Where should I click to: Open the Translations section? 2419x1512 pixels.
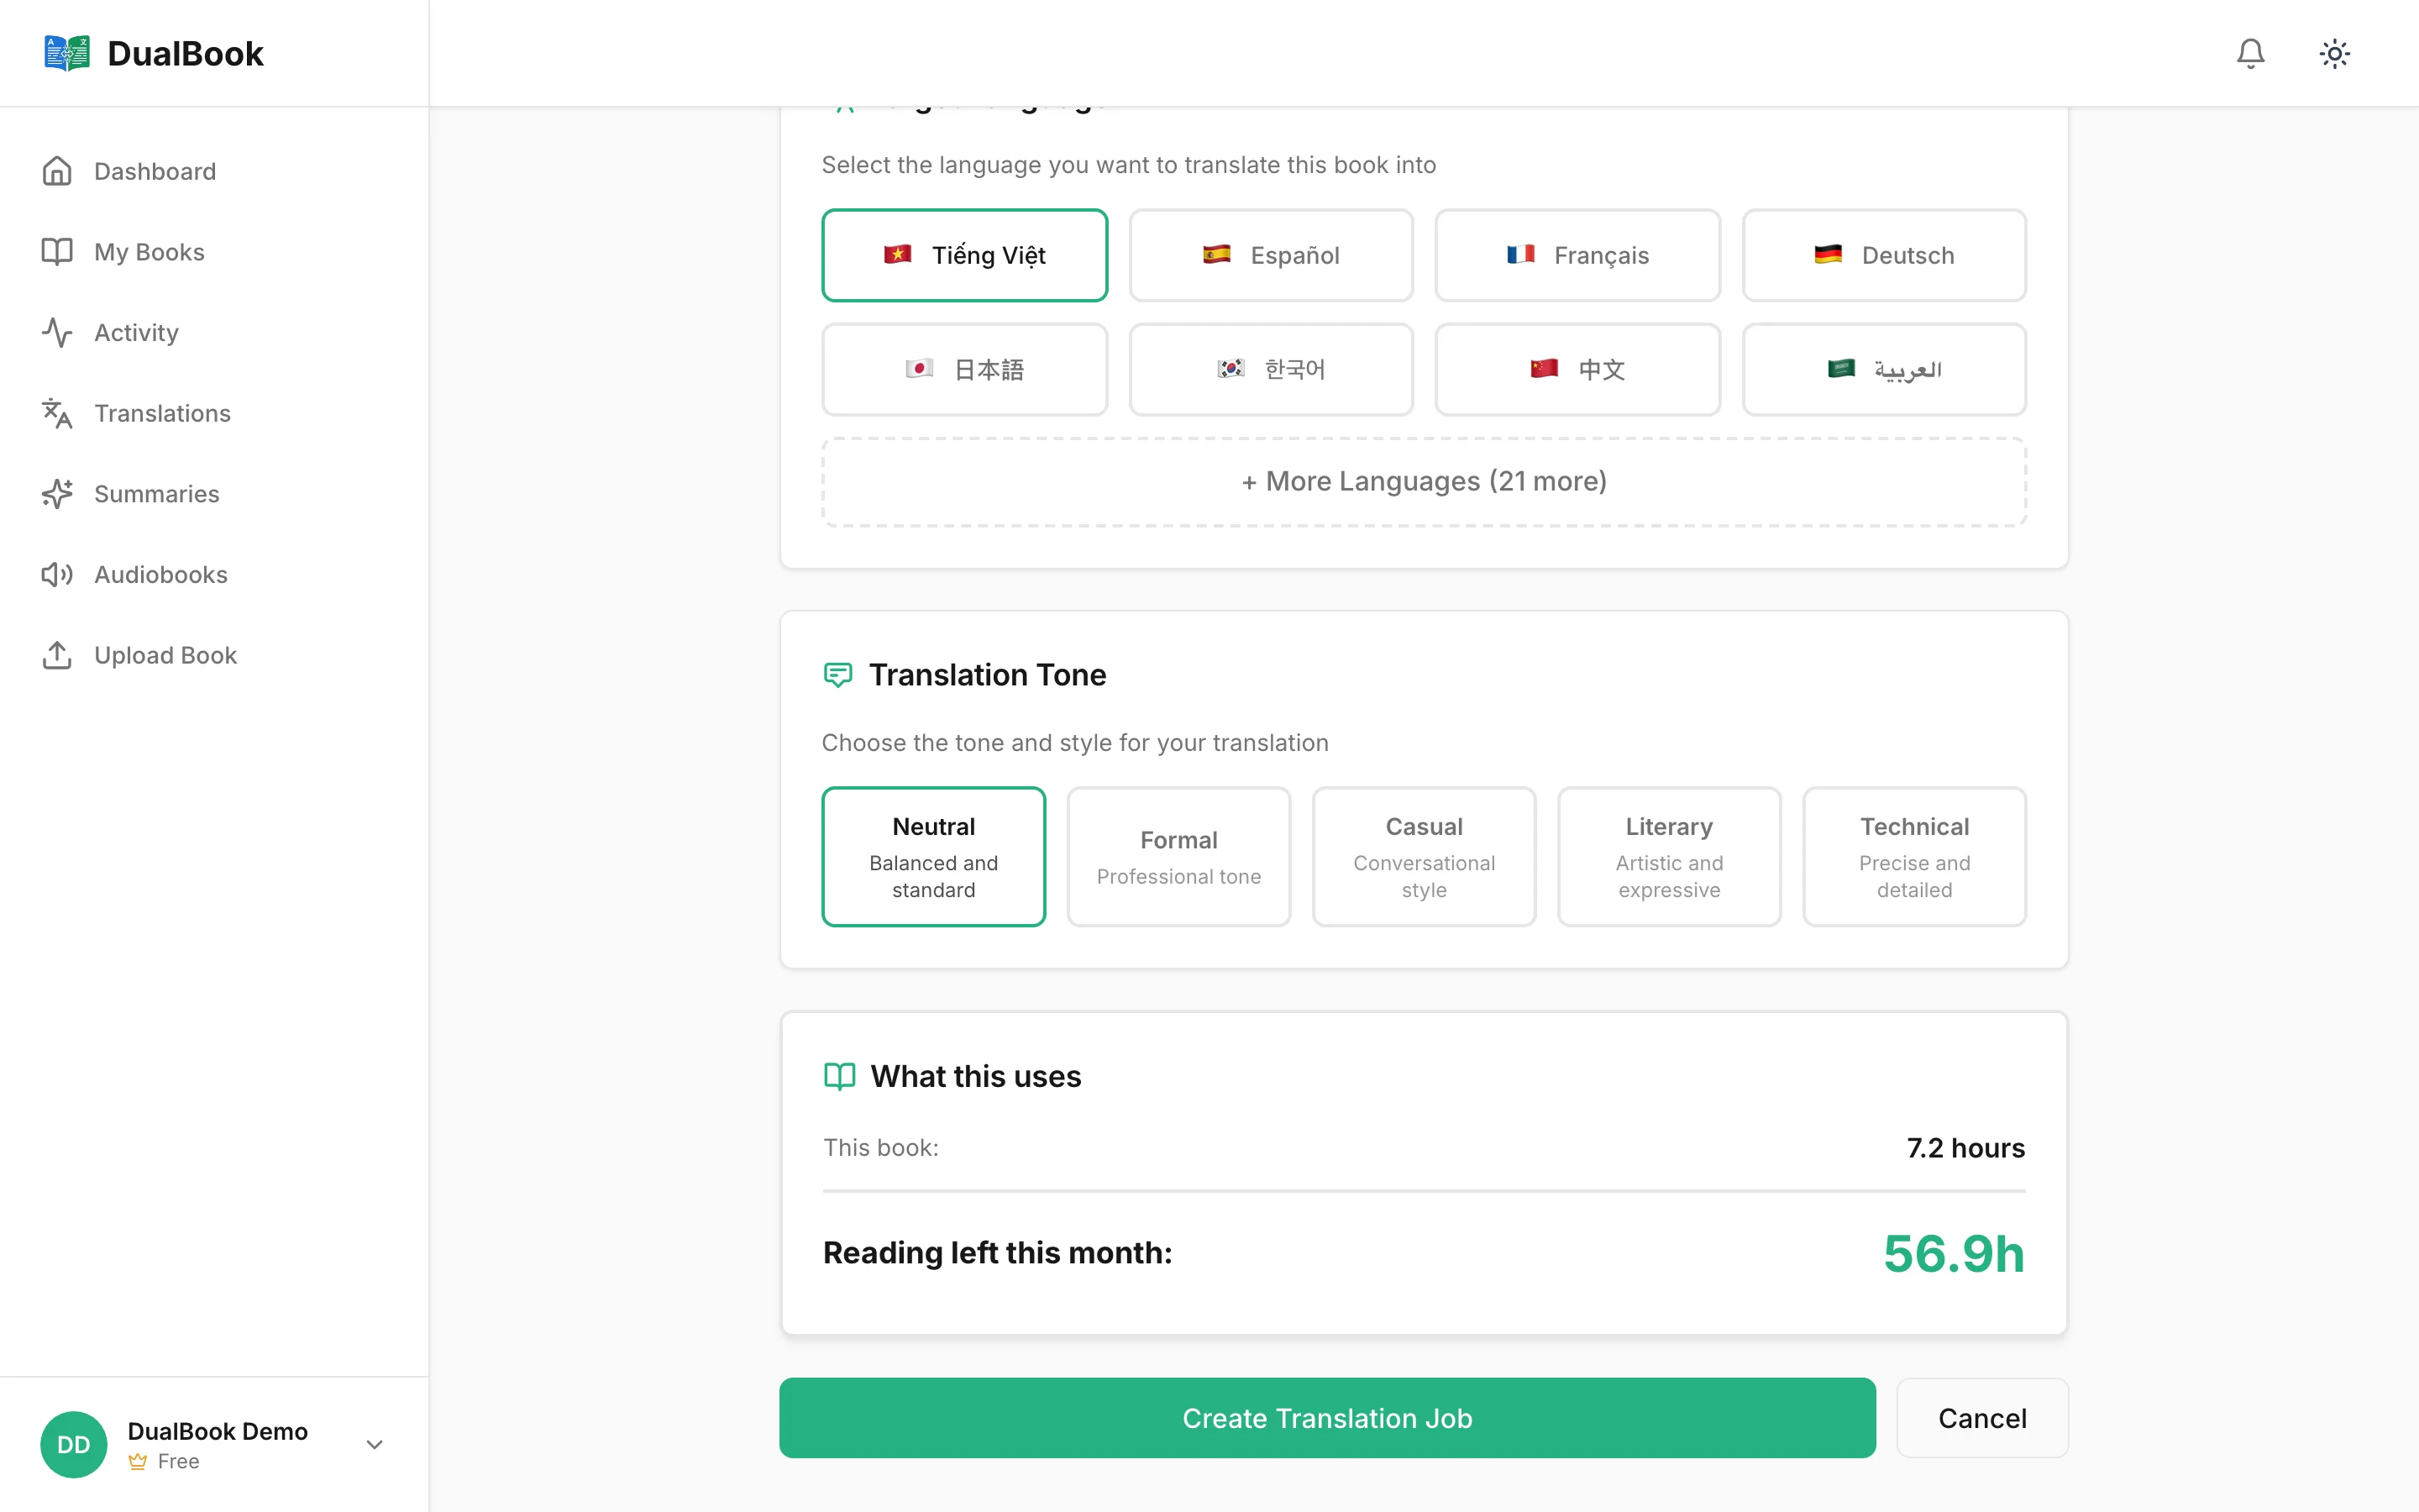coord(214,413)
